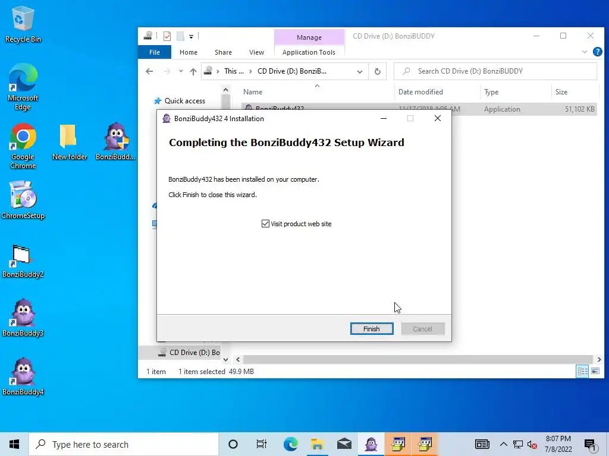This screenshot has height=456, width=609.
Task: Select the New folder desktop icon
Action: (x=70, y=142)
